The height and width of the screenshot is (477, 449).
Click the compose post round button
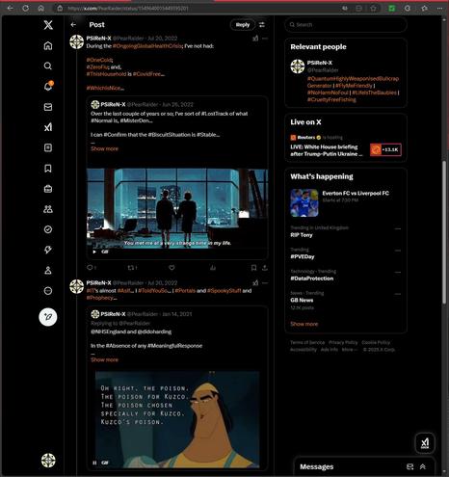[x=48, y=317]
